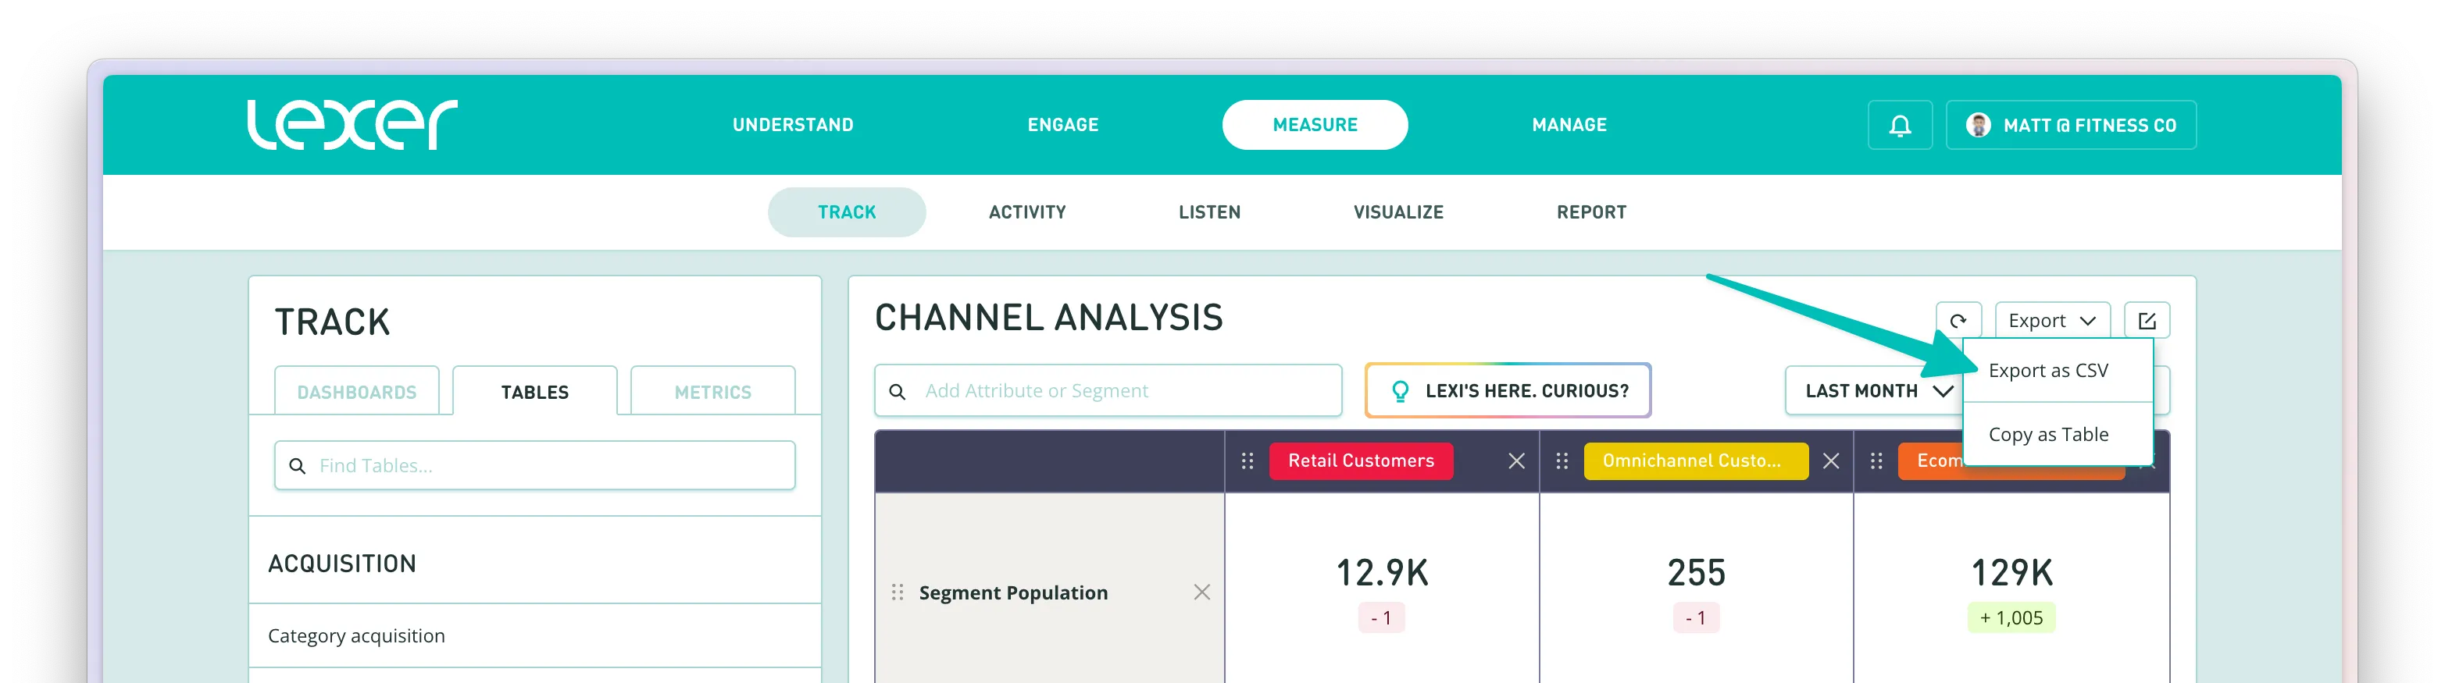Image resolution: width=2445 pixels, height=683 pixels.
Task: Open the METRICS tab in Track panel
Action: pyautogui.click(x=713, y=392)
